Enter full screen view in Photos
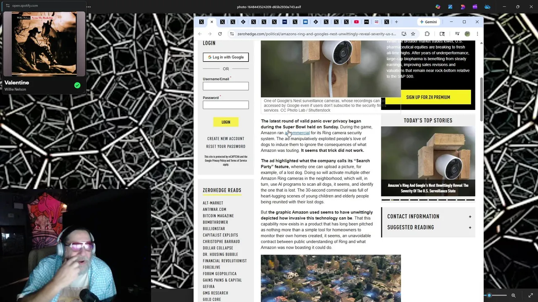 coord(530,296)
